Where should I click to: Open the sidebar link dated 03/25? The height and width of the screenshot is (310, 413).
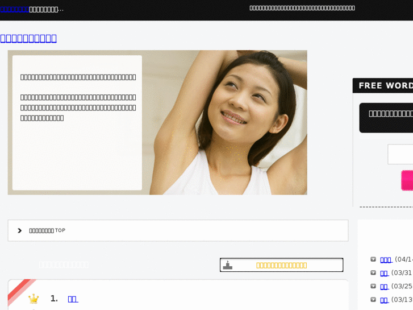click(x=385, y=287)
